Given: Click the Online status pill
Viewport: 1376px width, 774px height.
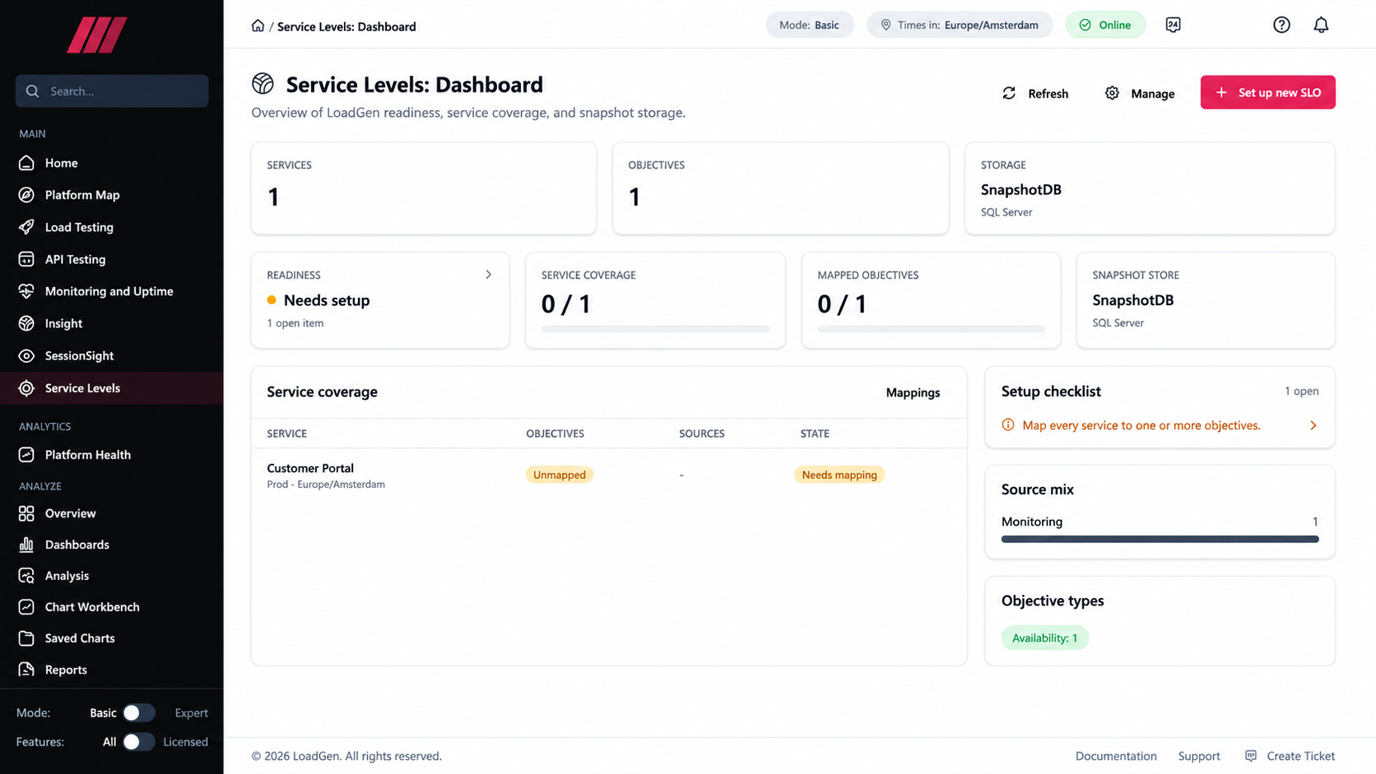Looking at the screenshot, I should click(1105, 25).
